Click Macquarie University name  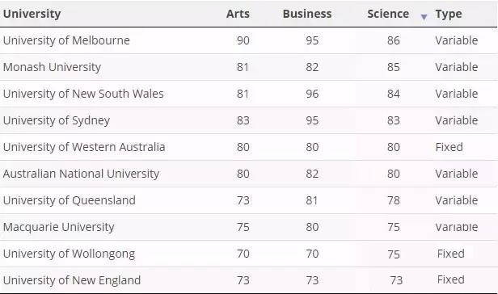58,227
